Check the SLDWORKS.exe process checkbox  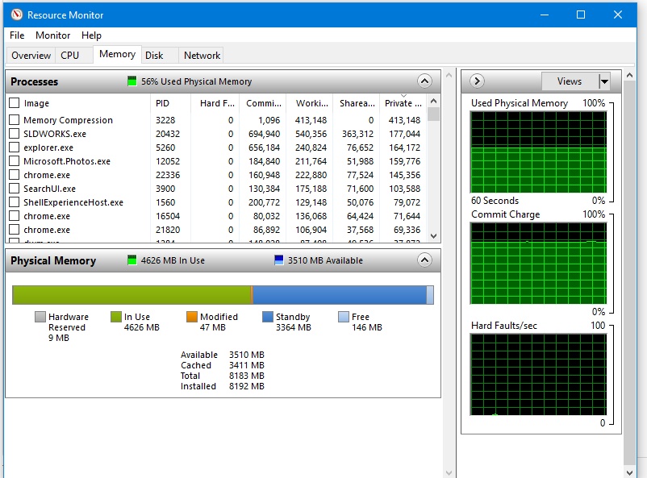[14, 134]
